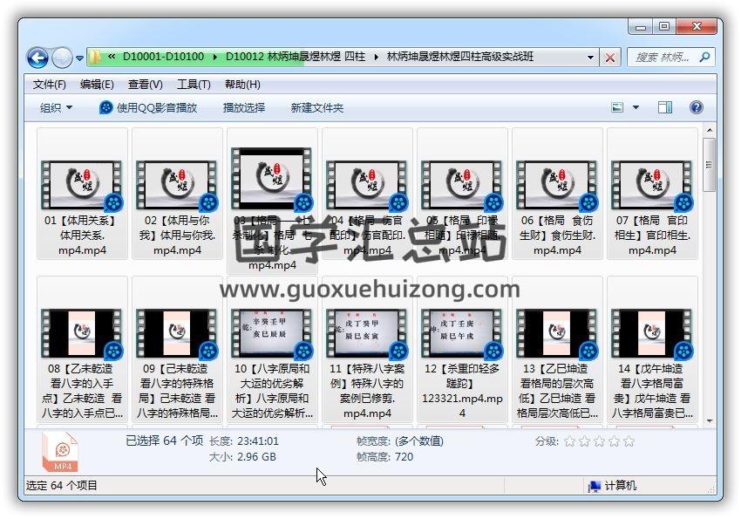Select video thumbnail 02 体用与你我

pos(176,185)
